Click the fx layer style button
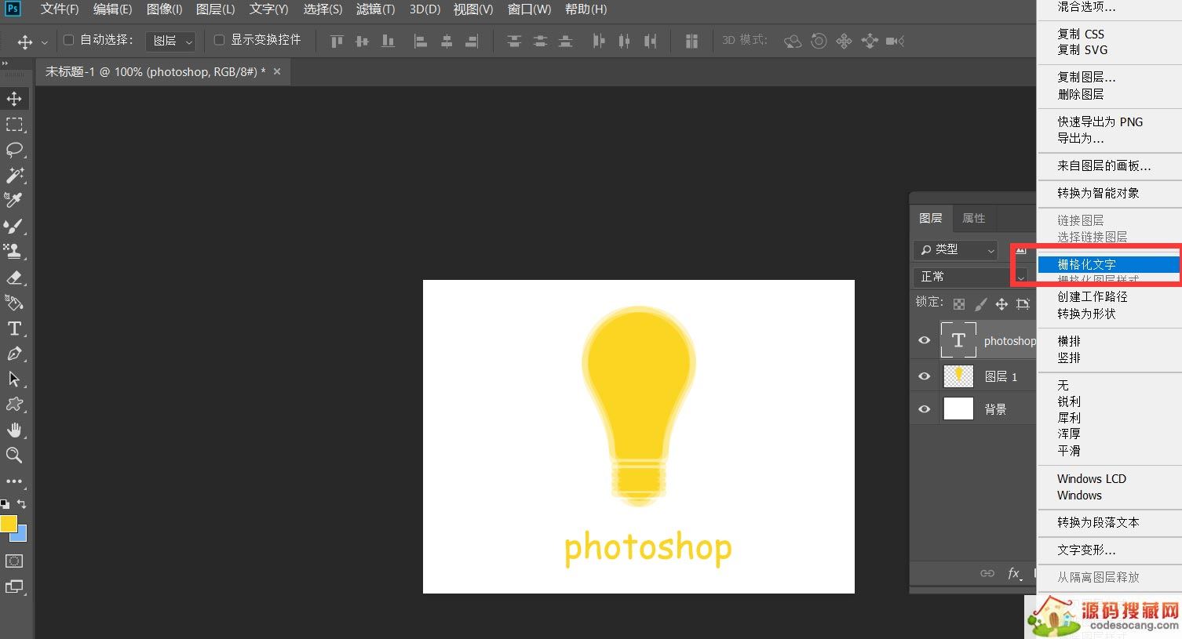The height and width of the screenshot is (639, 1182). click(1014, 573)
